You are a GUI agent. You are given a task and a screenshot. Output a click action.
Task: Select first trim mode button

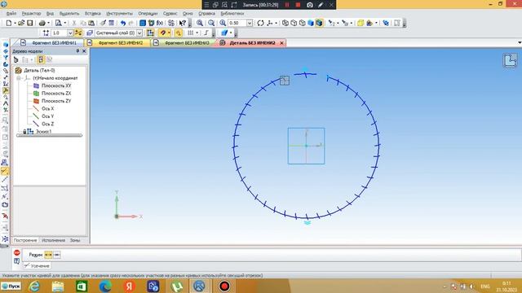[48, 255]
